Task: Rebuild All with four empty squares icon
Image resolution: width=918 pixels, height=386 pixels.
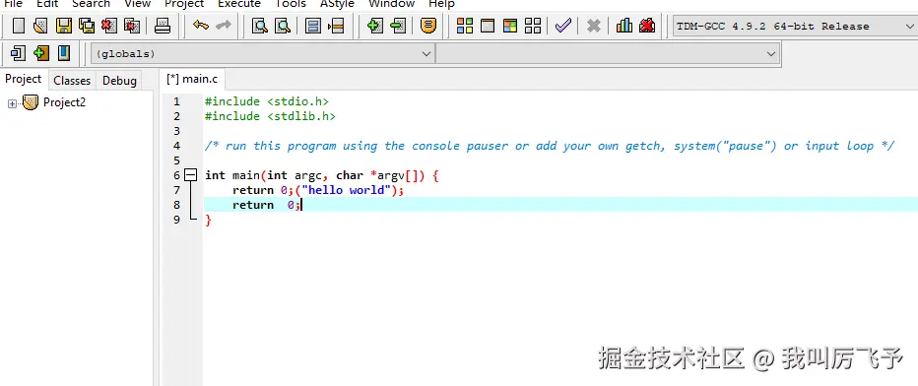Action: point(533,26)
